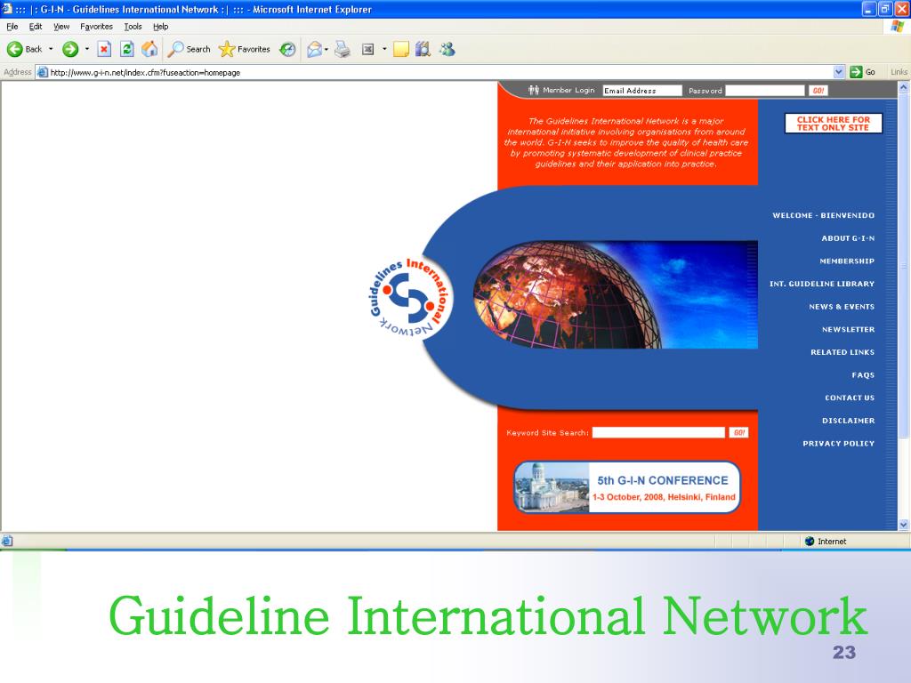Select the Membership navigation link
Image resolution: width=911 pixels, height=683 pixels.
click(x=847, y=261)
